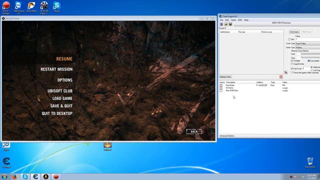
Task: Click the Description column header in cheat table
Action: tap(231, 82)
